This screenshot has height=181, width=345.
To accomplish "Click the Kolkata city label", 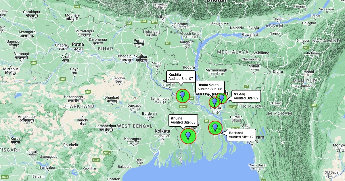I will click(x=162, y=131).
